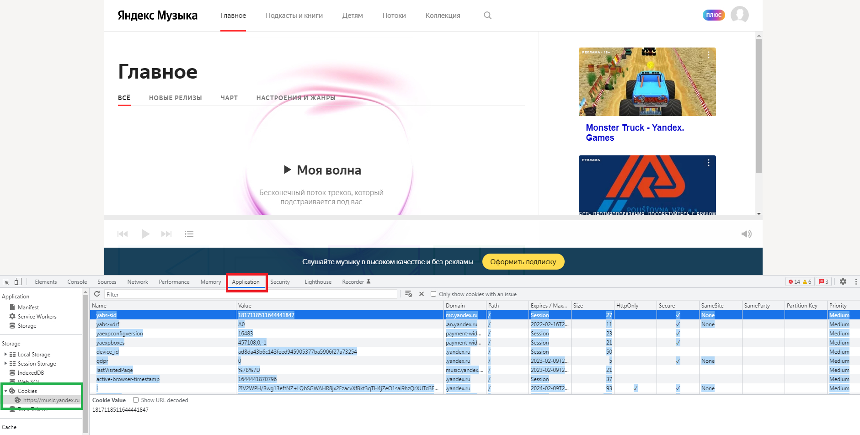Clear all cookies icon next to filter
This screenshot has height=435, width=860.
[409, 294]
